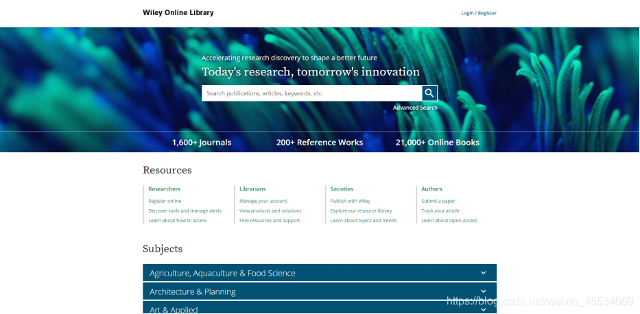Open the Researchers heading link
This screenshot has width=640, height=314.
tap(165, 189)
